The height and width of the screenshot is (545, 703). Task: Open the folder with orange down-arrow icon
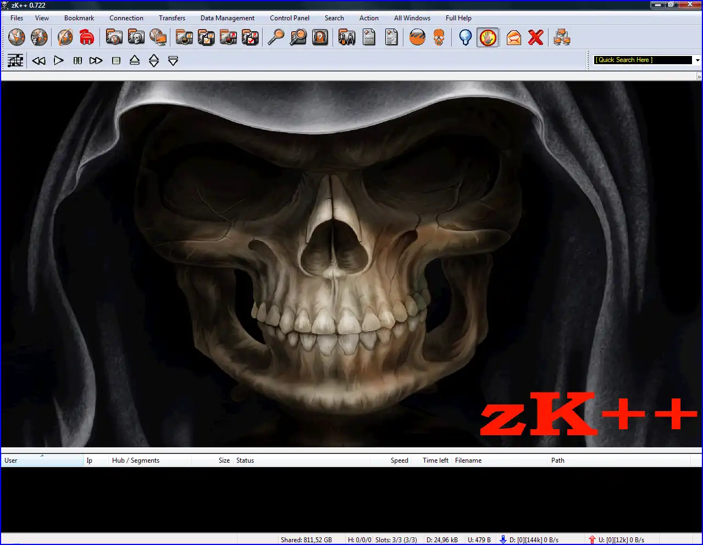coord(184,37)
